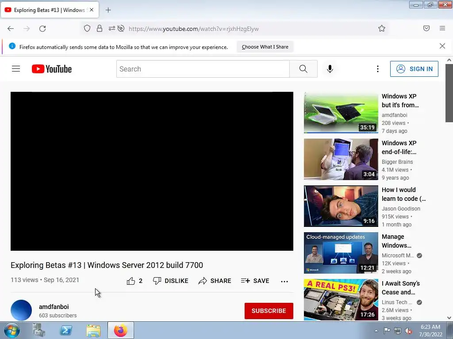Open Manage Windows video title
Viewport: 453px width, 339px height.
(396, 241)
